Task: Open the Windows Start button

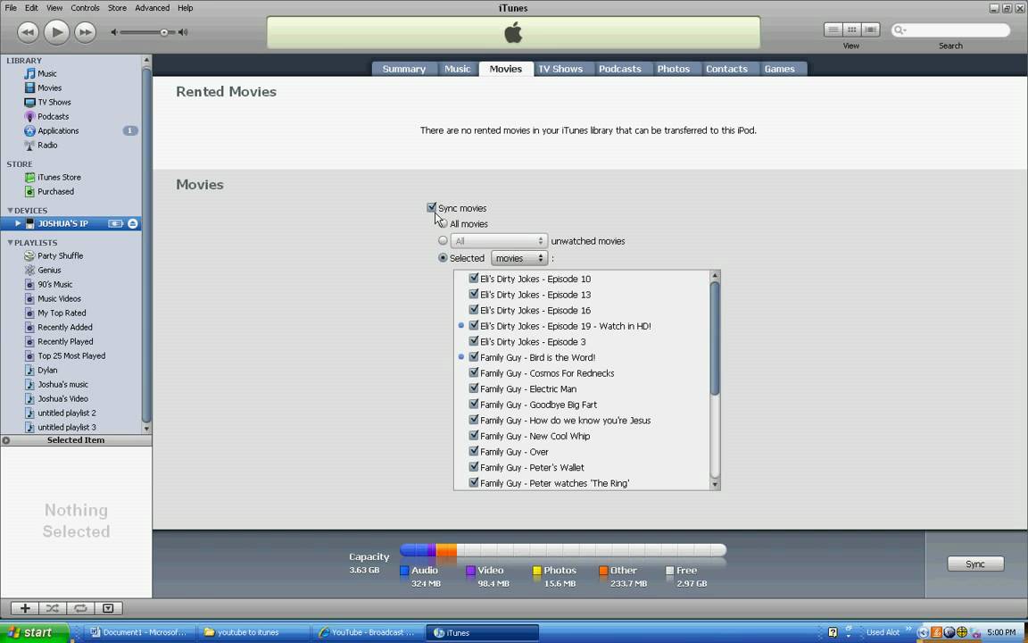Action: (34, 632)
